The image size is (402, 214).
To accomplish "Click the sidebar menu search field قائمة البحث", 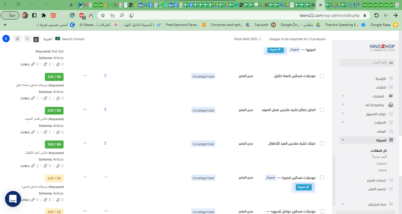I will (367, 63).
